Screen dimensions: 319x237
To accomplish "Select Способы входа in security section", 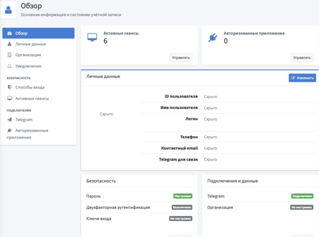I will [x=38, y=87].
